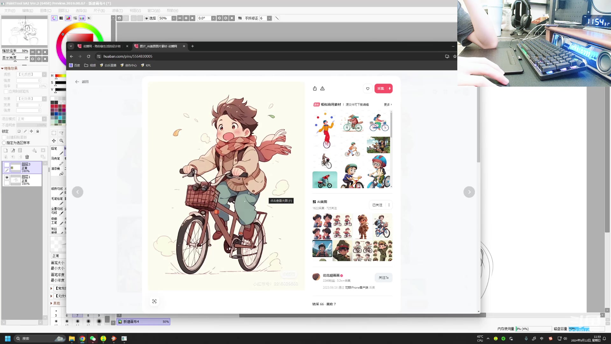Zoom in with plus button beside 50%
The height and width of the screenshot is (344, 611).
pyautogui.click(x=186, y=18)
